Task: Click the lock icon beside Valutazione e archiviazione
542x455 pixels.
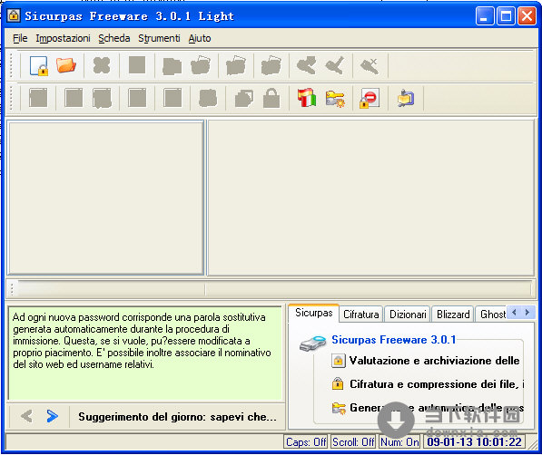Action: (338, 361)
